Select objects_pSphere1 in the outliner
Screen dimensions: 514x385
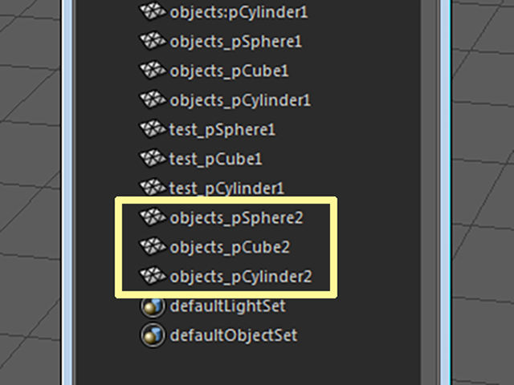[235, 42]
